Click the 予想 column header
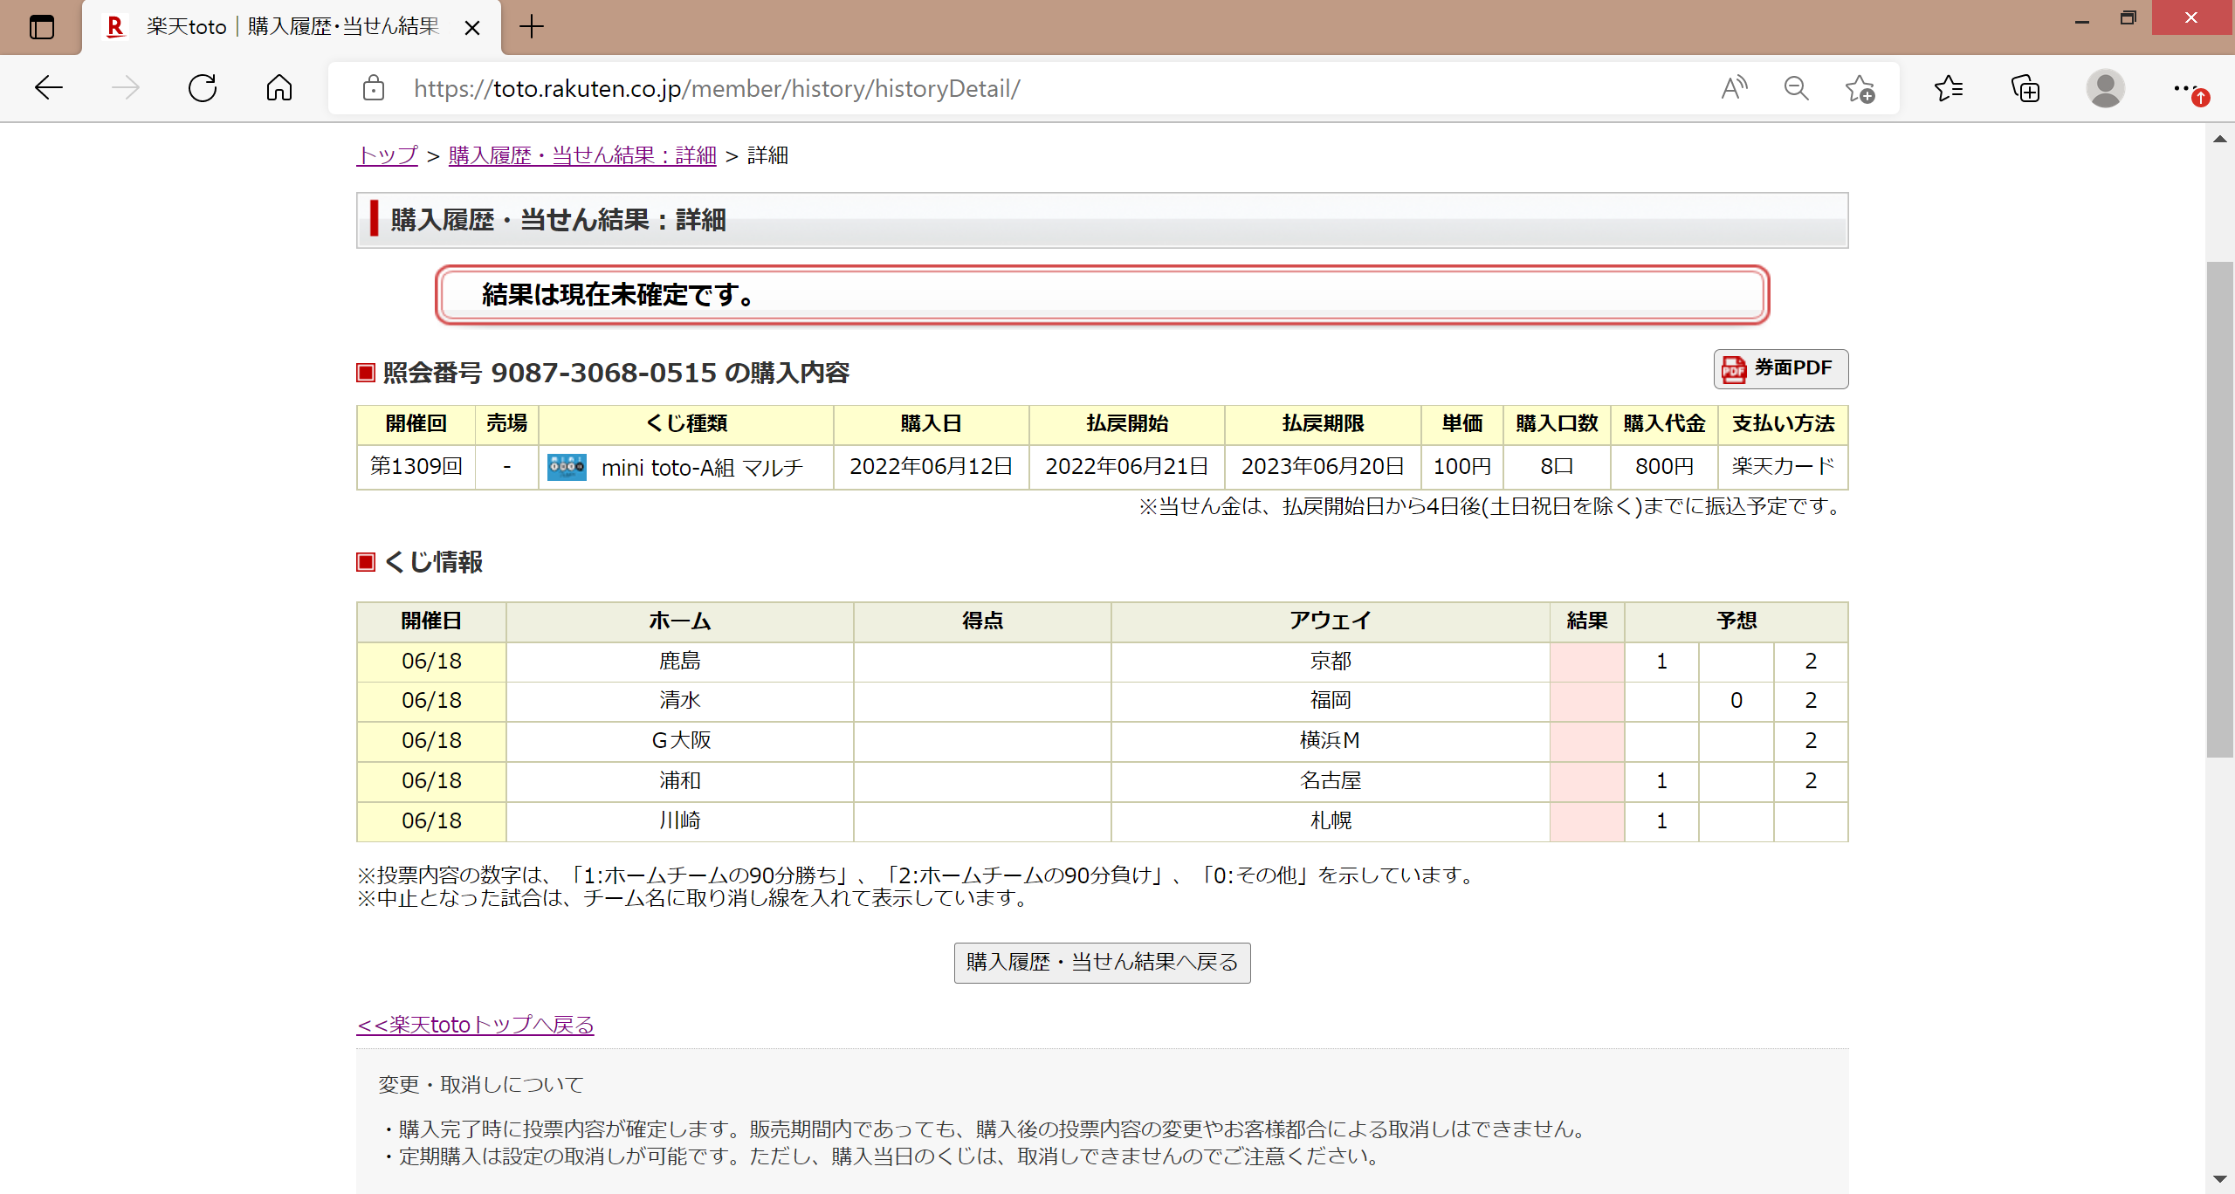 click(x=1736, y=621)
